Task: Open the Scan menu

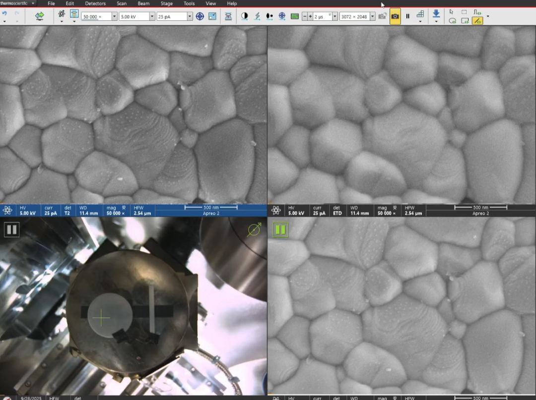Action: [x=122, y=3]
